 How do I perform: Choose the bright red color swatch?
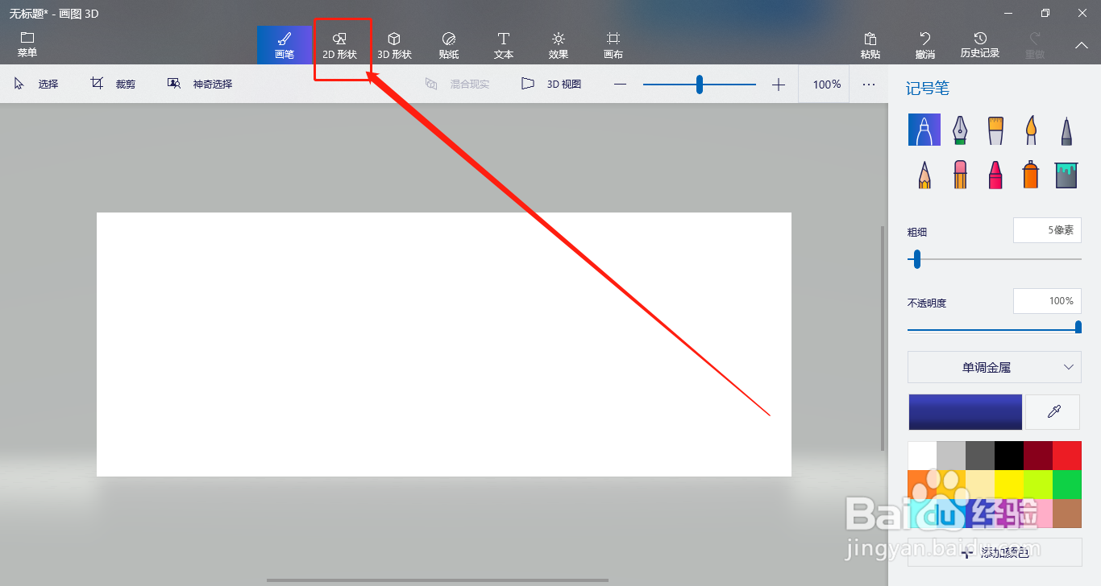(x=1067, y=456)
